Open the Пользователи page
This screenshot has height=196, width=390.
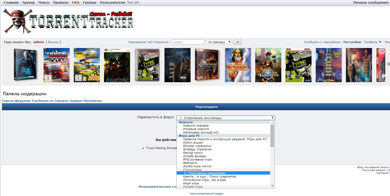pos(113,2)
